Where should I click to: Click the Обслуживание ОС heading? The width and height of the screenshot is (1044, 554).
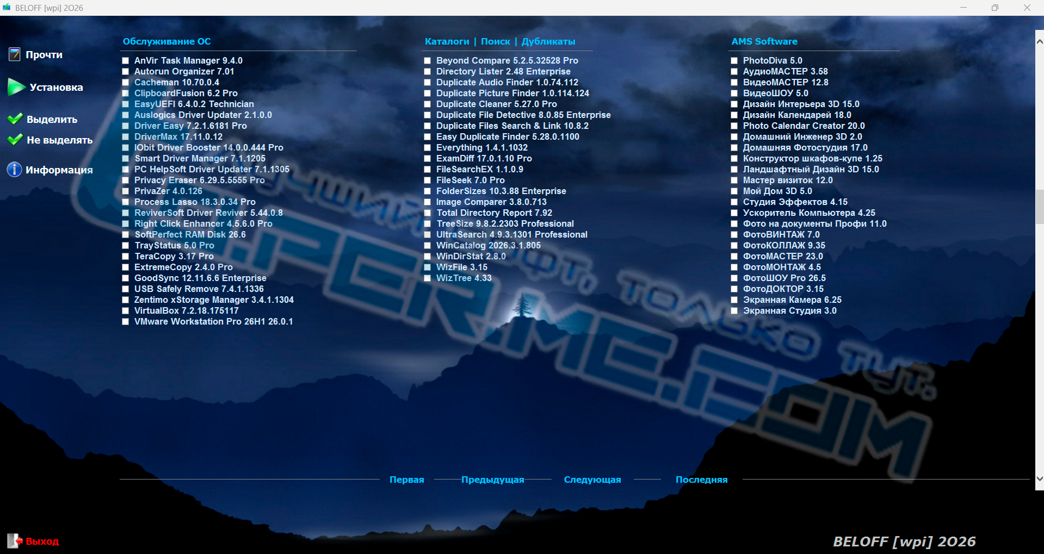[x=166, y=41]
